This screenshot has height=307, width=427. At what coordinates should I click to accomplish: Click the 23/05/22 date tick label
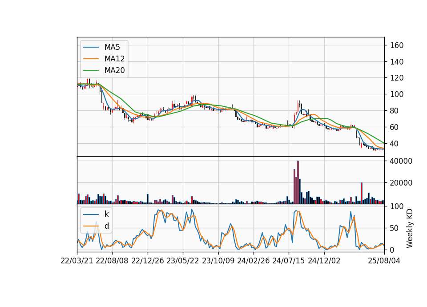[x=183, y=261]
